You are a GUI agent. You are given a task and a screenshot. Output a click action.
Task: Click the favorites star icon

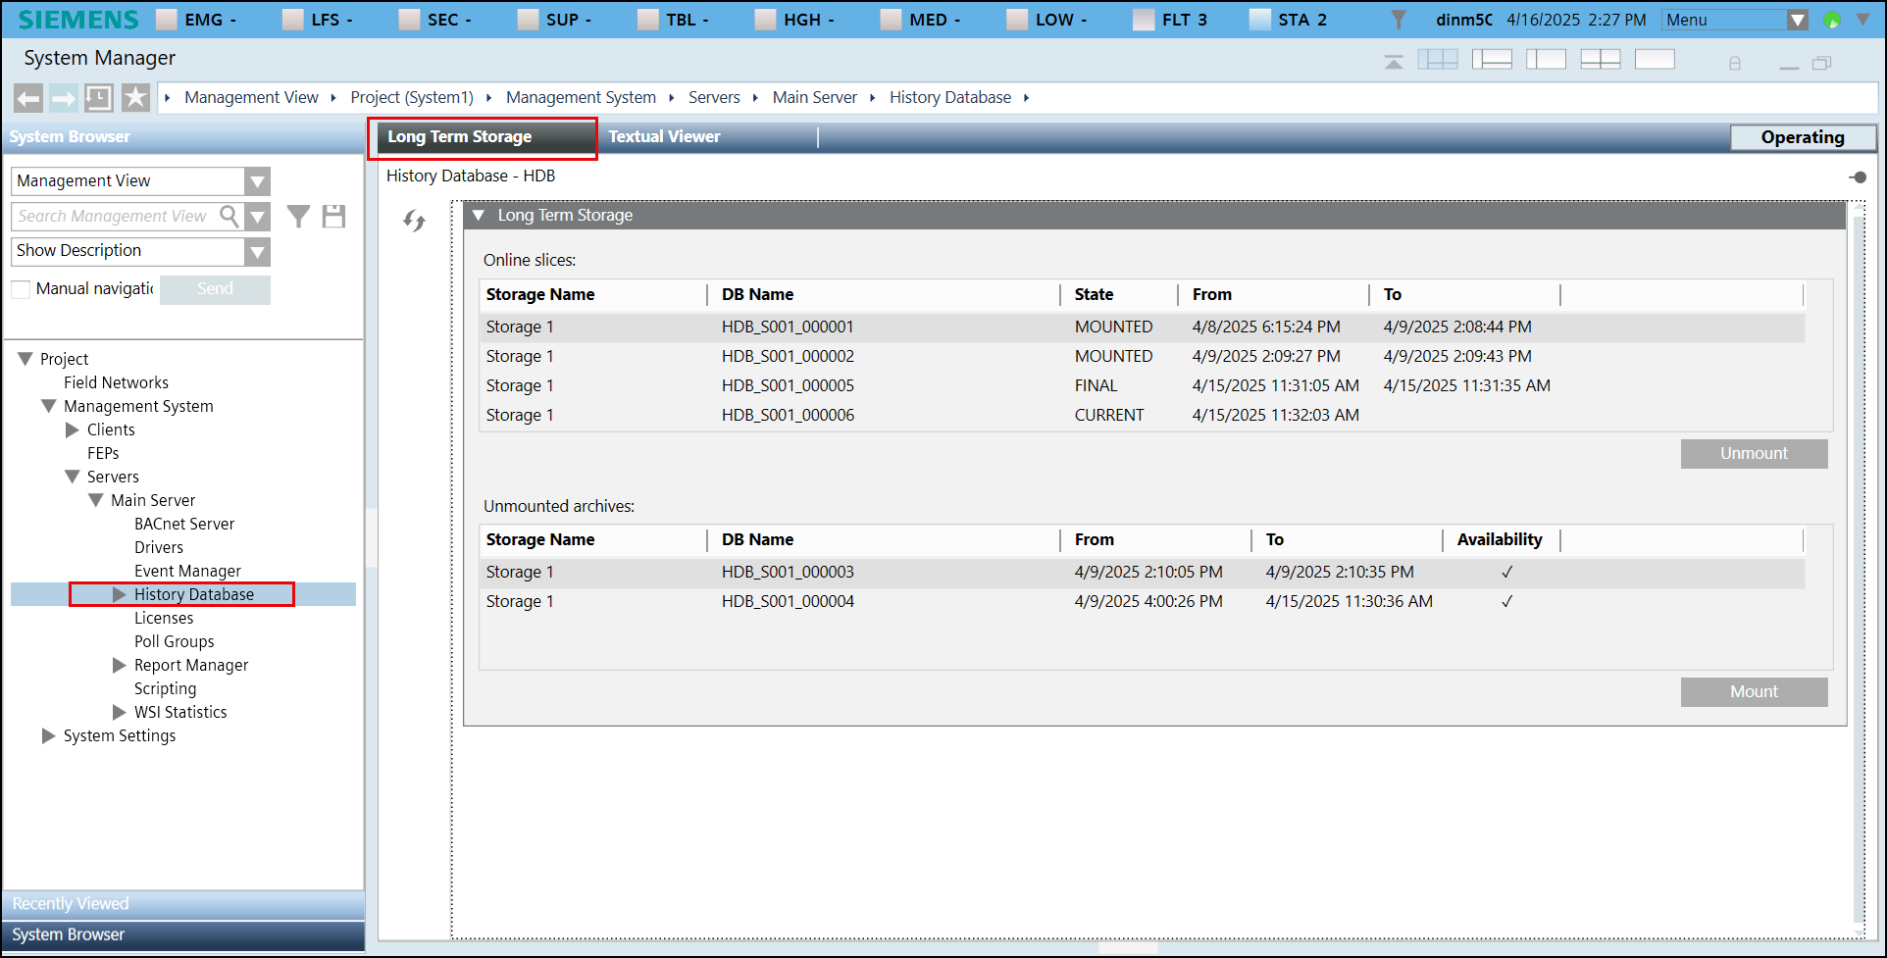[x=135, y=98]
